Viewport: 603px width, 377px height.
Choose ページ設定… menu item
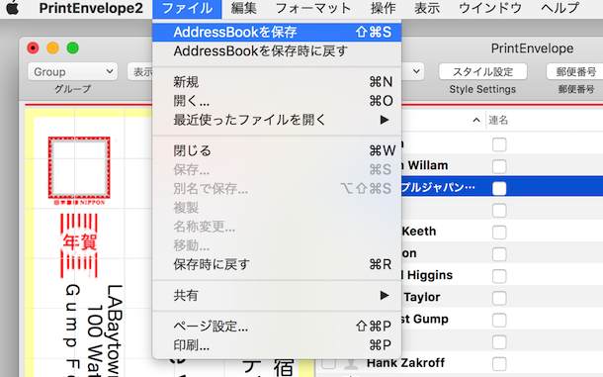click(x=277, y=327)
